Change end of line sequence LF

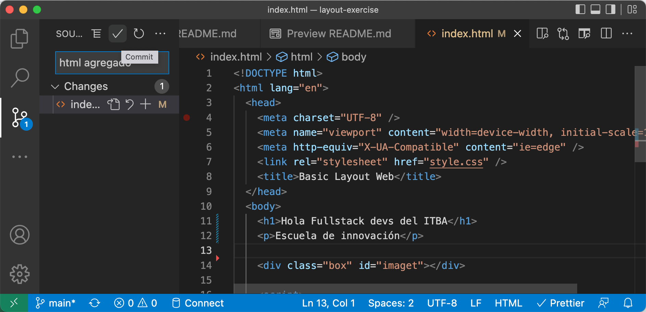(x=476, y=303)
